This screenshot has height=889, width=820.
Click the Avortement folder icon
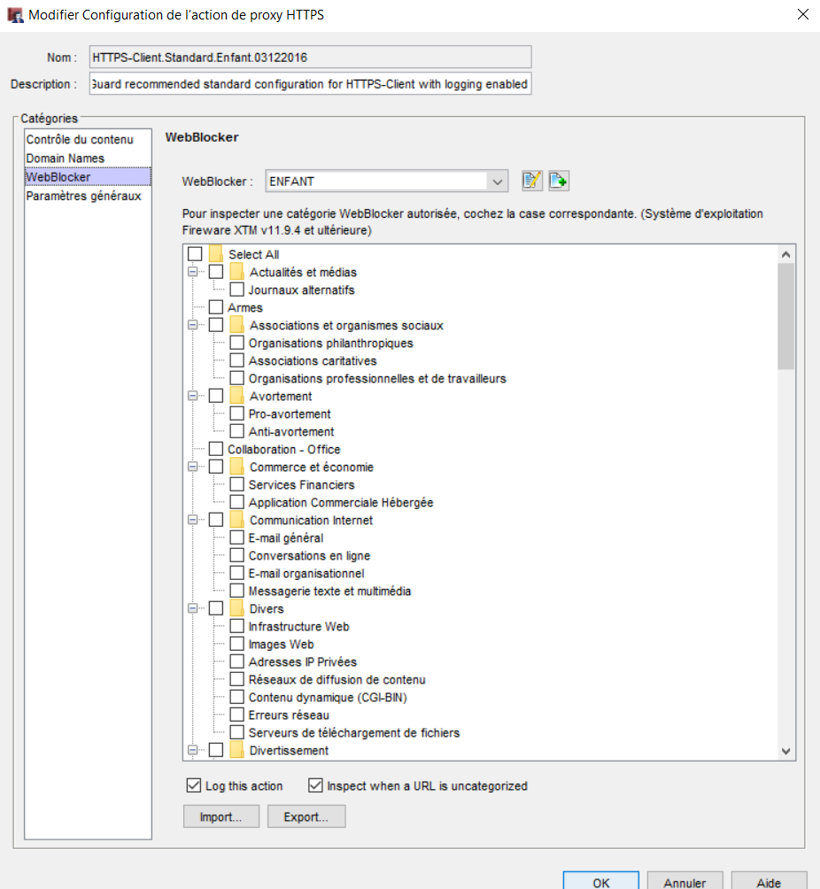tap(236, 396)
